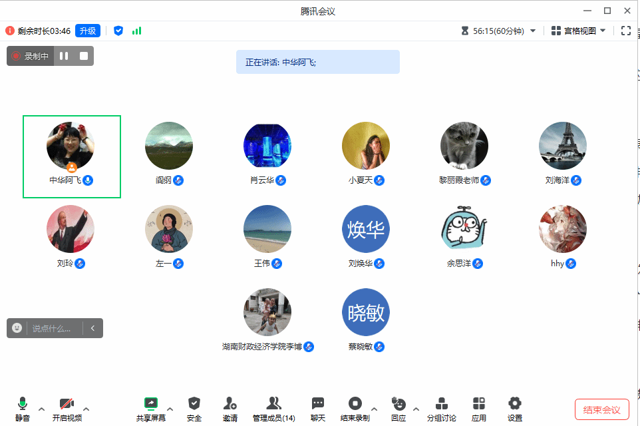Open the 宫格视图 layout dropdown

pos(578,31)
